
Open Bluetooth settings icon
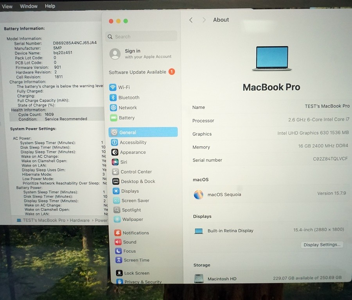click(113, 98)
